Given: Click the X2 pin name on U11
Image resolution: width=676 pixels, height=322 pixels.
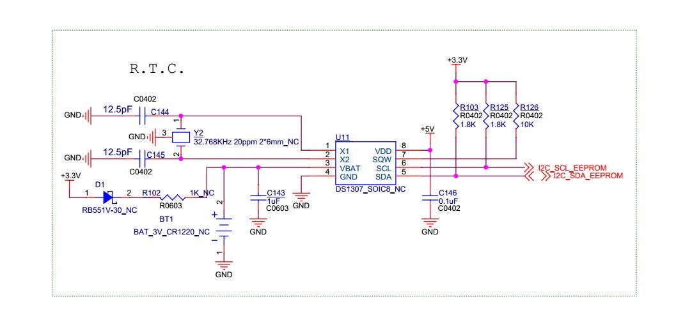Looking at the screenshot, I should (344, 159).
